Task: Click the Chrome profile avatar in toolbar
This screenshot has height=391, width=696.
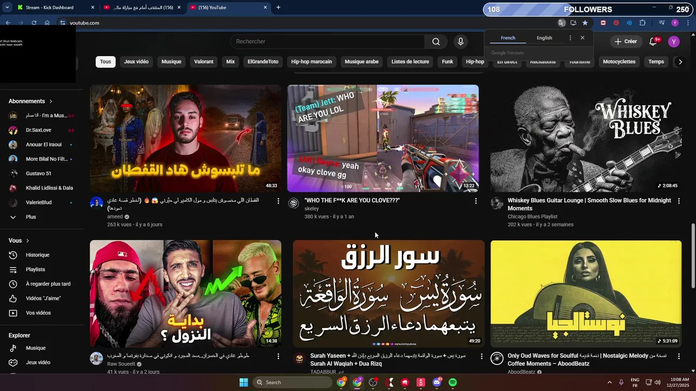Action: tap(675, 23)
